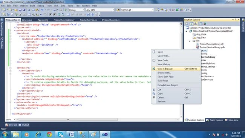Click the Properties icon in Solution Explorer toolbar
This screenshot has height=138, width=245.
pos(187,24)
